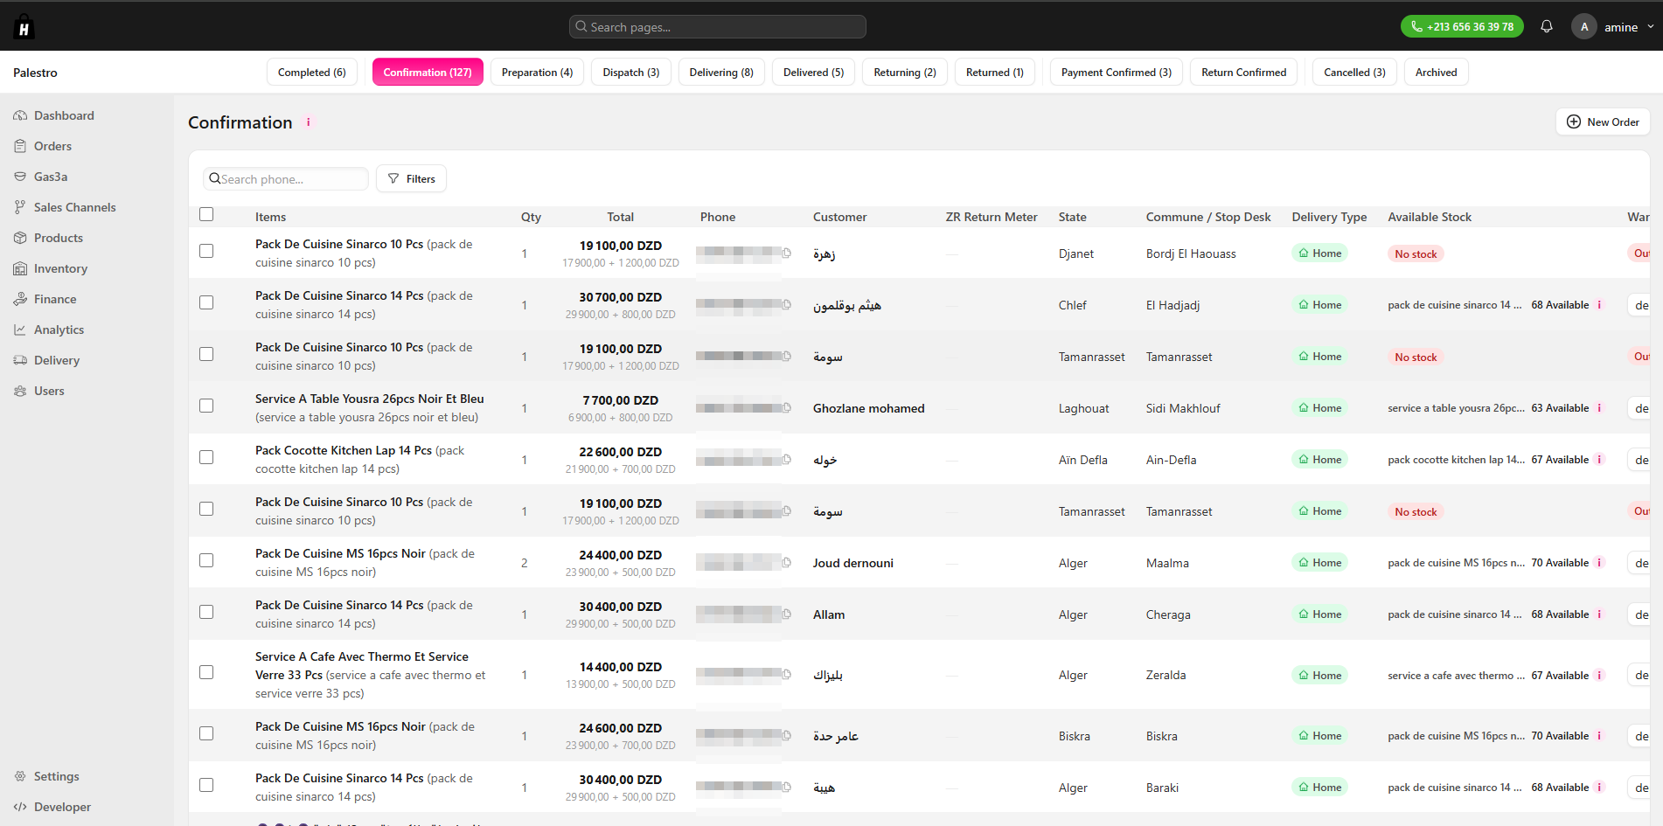Screen dimensions: 1663x826
Task: Open the notifications bell
Action: [1547, 26]
